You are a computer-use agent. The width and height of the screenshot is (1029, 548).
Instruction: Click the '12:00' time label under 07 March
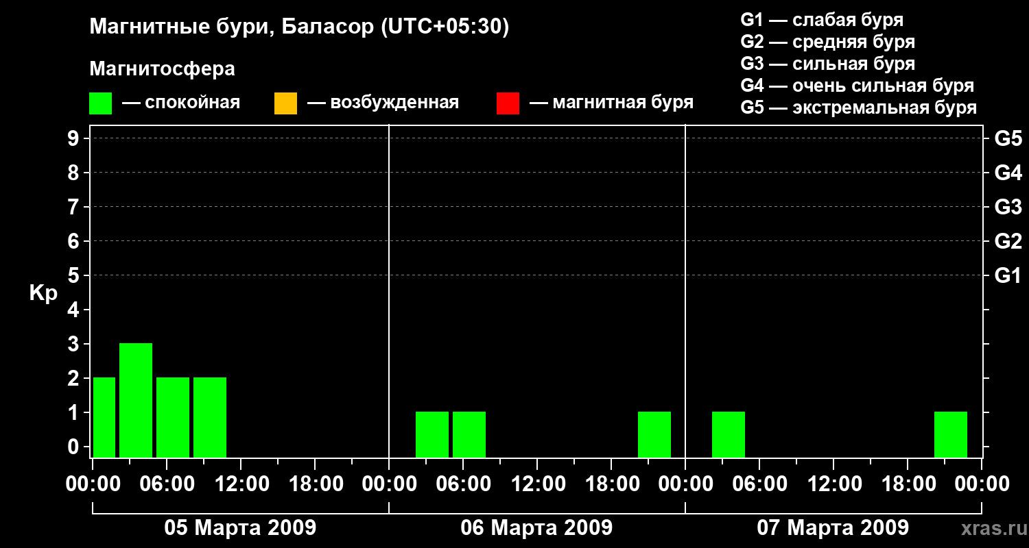[x=833, y=484]
